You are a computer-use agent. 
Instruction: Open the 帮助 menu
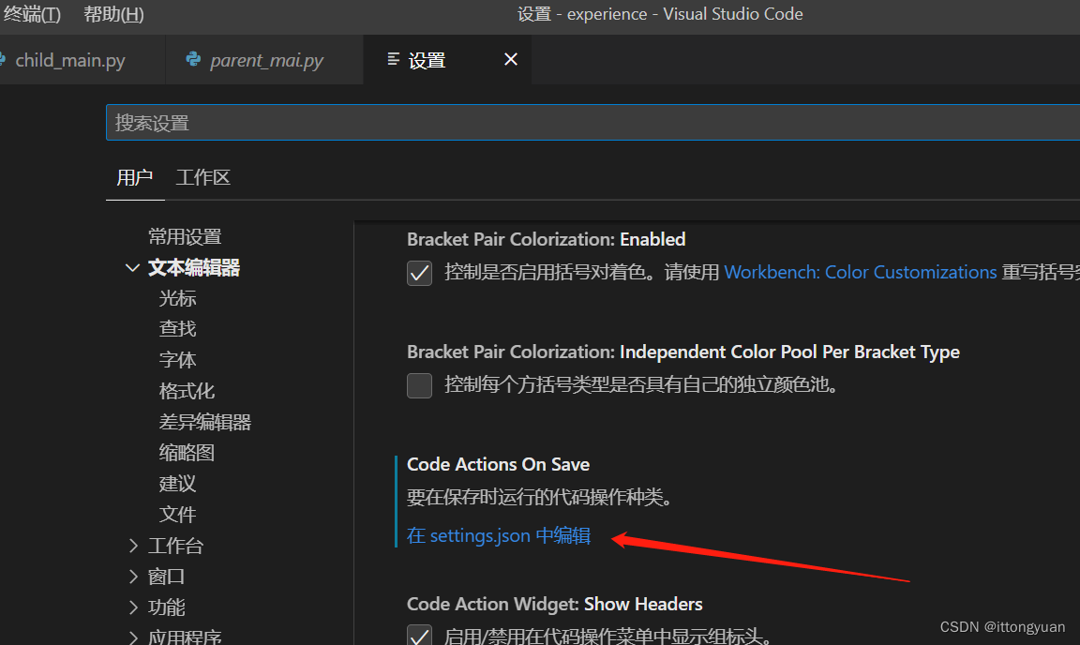pyautogui.click(x=113, y=14)
